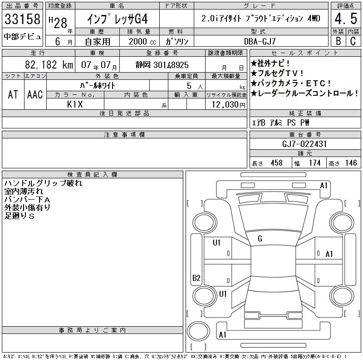The height and width of the screenshot is (363, 363).
Task: Click width value 174
Action: [314, 163]
